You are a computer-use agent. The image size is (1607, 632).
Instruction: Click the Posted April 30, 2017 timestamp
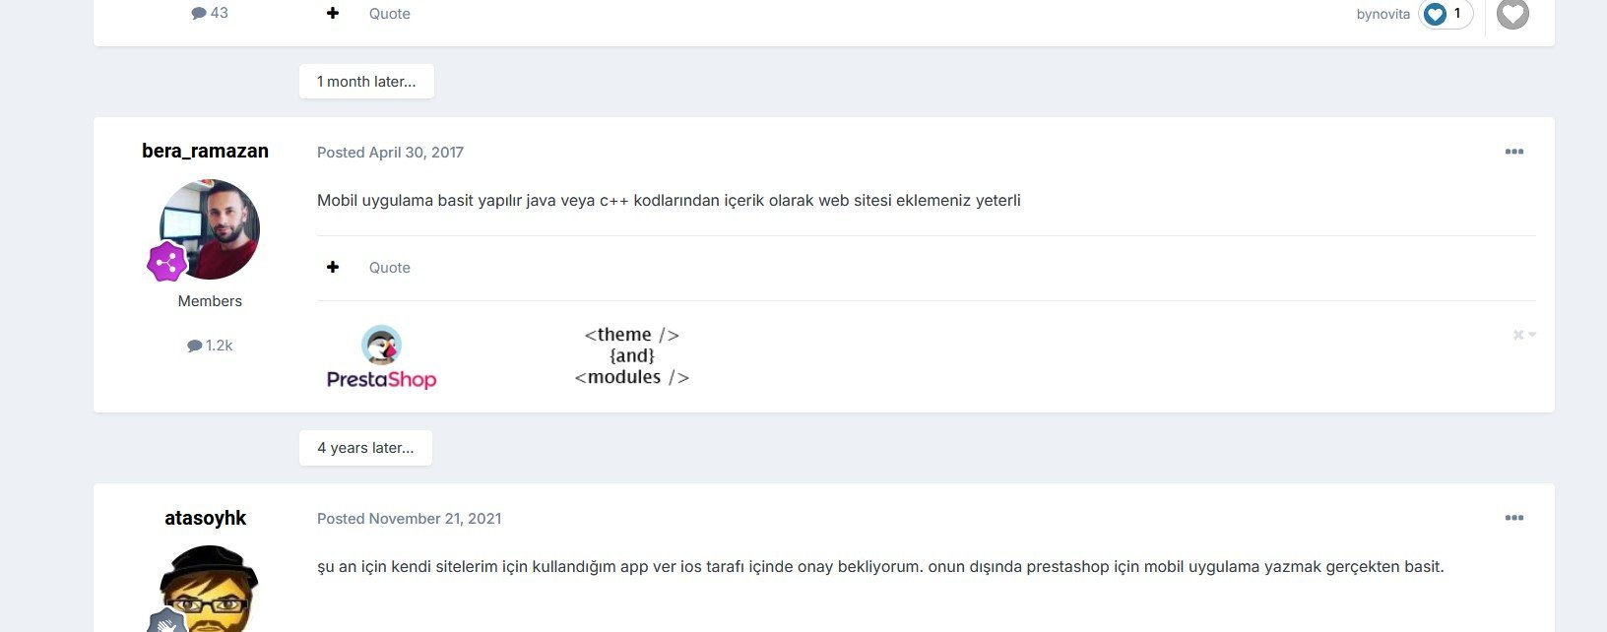390,153
